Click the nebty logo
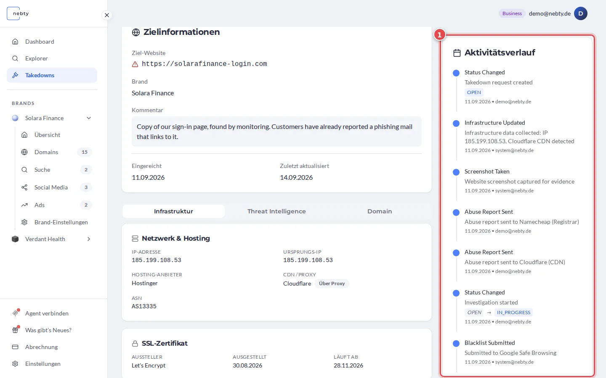The height and width of the screenshot is (378, 606). click(x=19, y=13)
